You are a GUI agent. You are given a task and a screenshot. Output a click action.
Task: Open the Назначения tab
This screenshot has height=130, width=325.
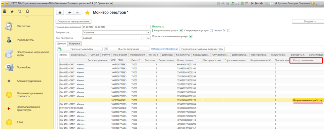click(x=120, y=55)
